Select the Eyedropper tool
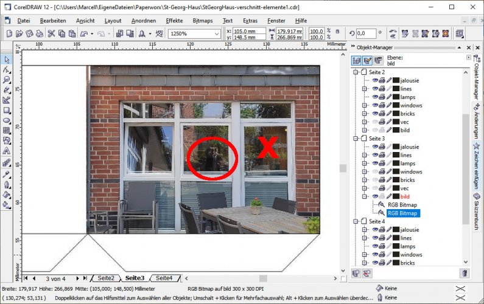This screenshot has height=304, width=484. coord(7,174)
